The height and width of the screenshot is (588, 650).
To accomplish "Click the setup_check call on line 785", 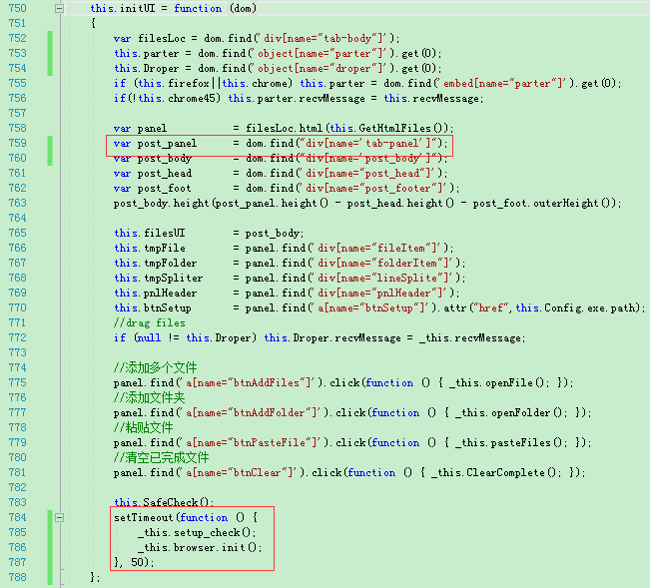I will pos(197,532).
